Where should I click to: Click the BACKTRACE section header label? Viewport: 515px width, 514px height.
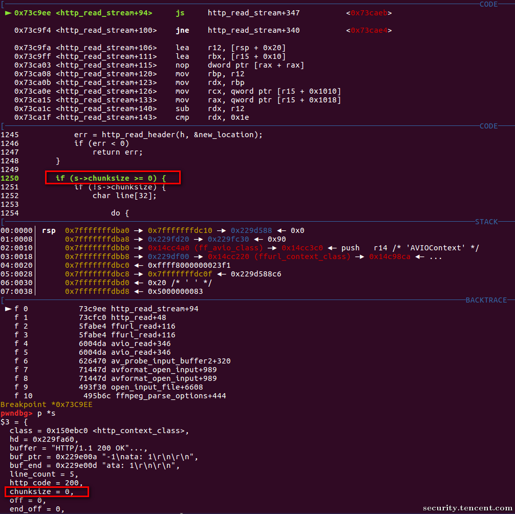486,300
